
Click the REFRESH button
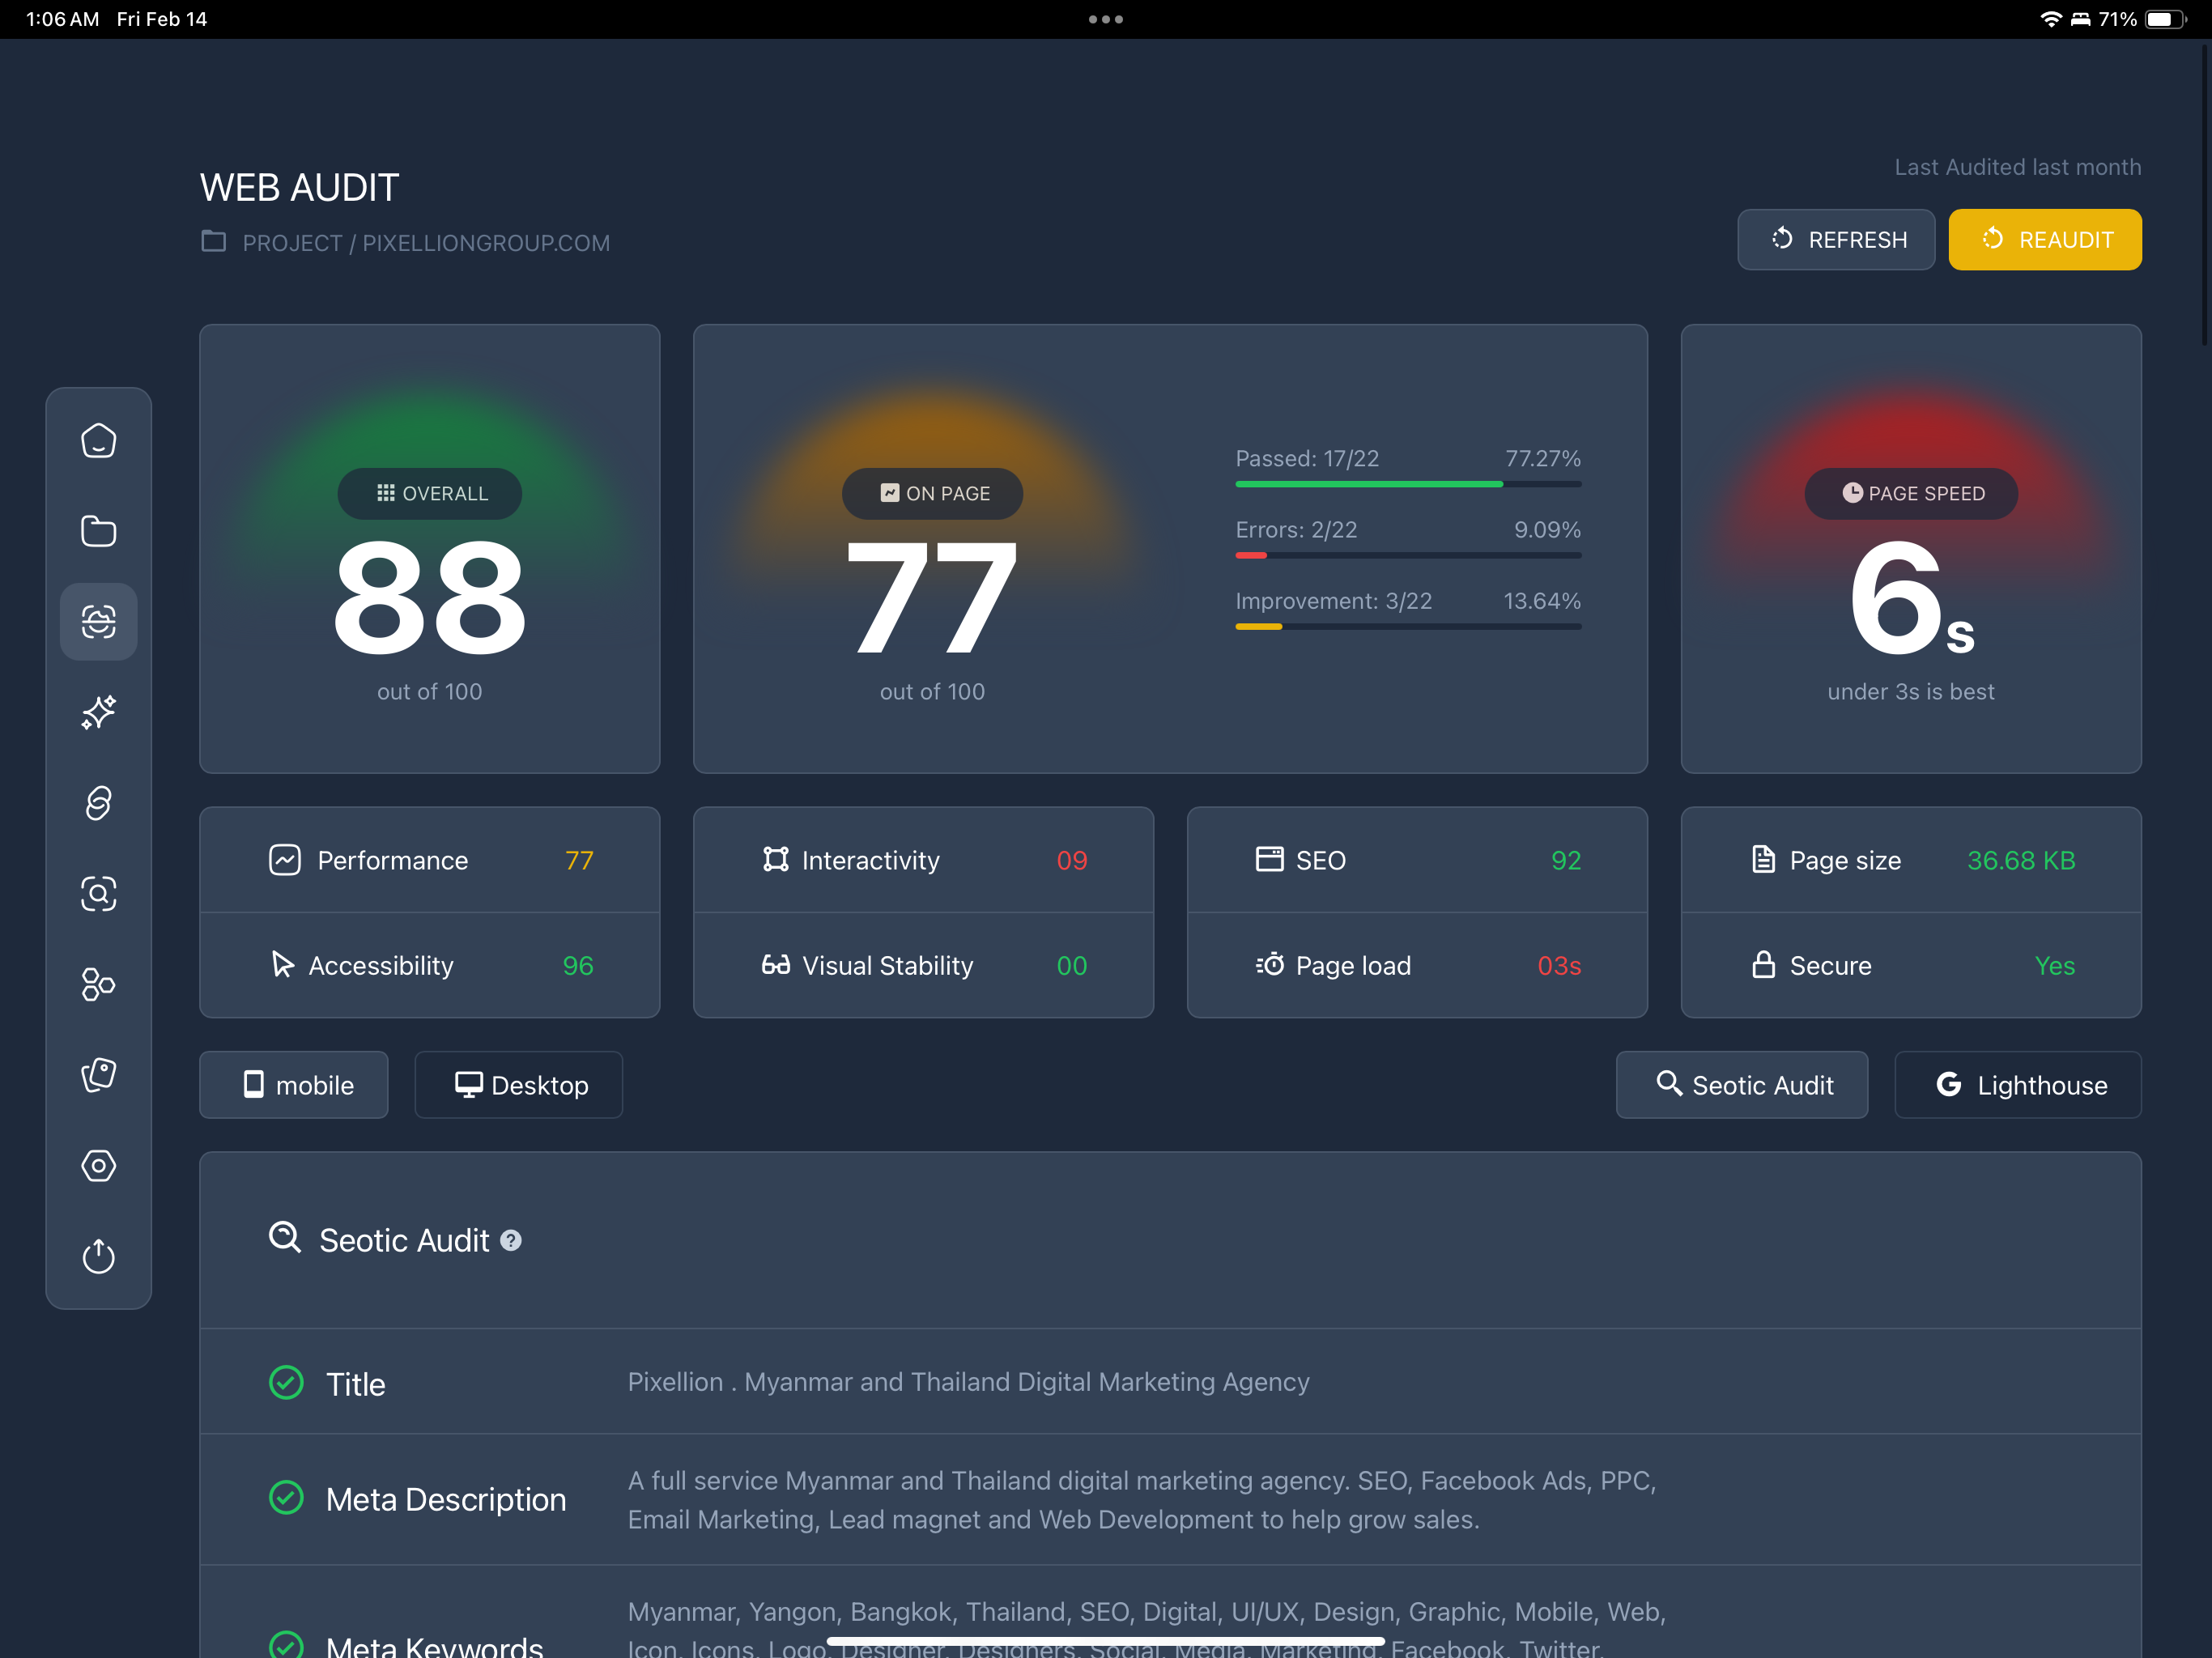tap(1836, 240)
